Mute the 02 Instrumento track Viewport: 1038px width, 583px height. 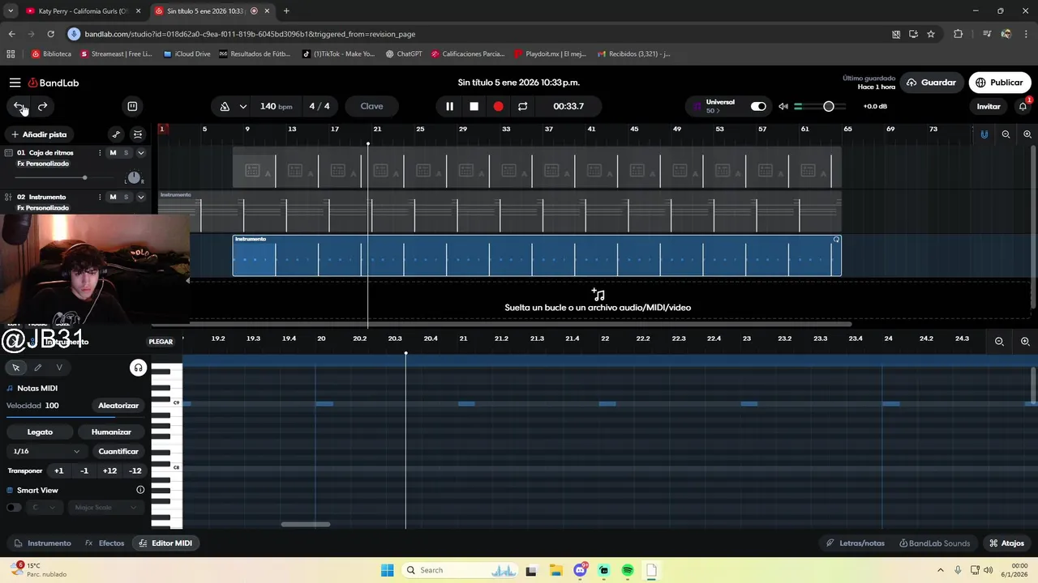pyautogui.click(x=113, y=197)
